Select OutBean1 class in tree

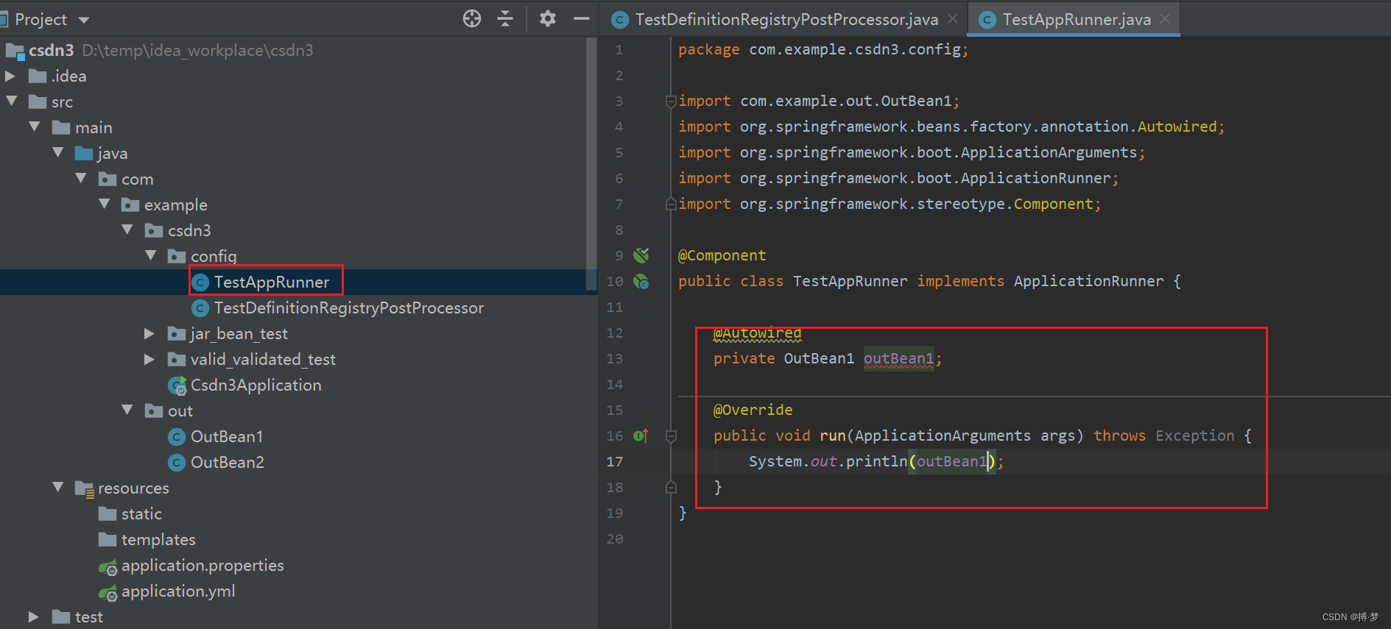pyautogui.click(x=227, y=436)
